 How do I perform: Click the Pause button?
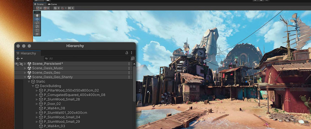tap(261, 1)
